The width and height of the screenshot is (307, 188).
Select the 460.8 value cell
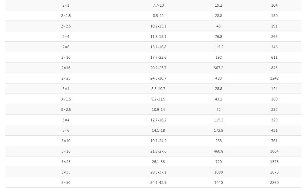click(218, 151)
